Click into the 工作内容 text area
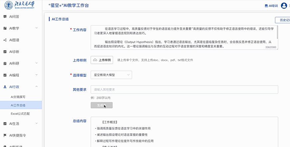Screen dimensions: 290x147 coord(184,38)
